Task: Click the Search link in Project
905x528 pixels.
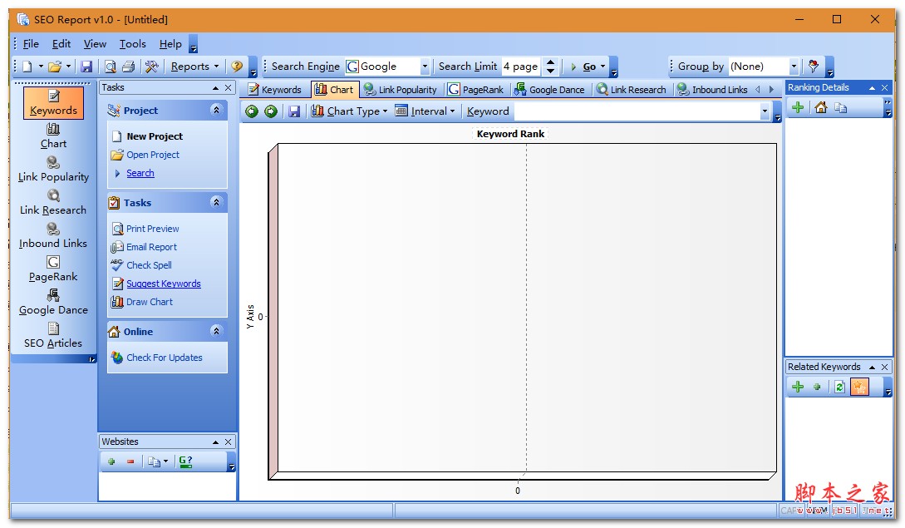Action: coord(140,173)
